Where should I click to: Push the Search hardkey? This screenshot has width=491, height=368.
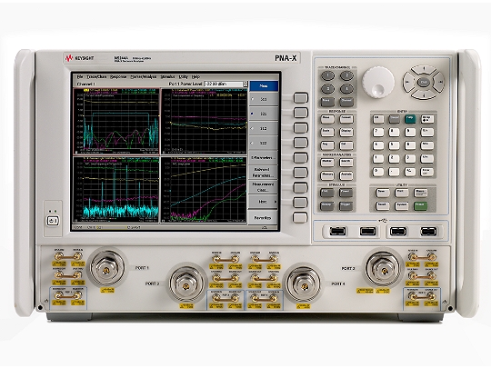click(346, 163)
